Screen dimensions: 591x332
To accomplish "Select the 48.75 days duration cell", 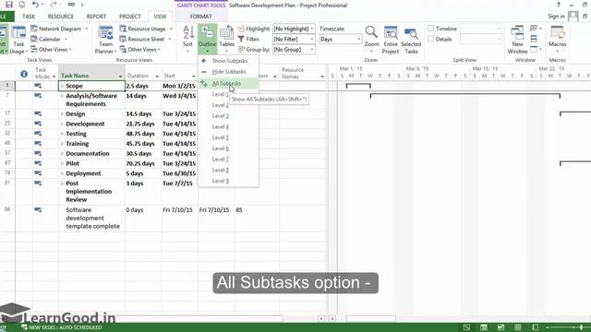I will [143, 134].
